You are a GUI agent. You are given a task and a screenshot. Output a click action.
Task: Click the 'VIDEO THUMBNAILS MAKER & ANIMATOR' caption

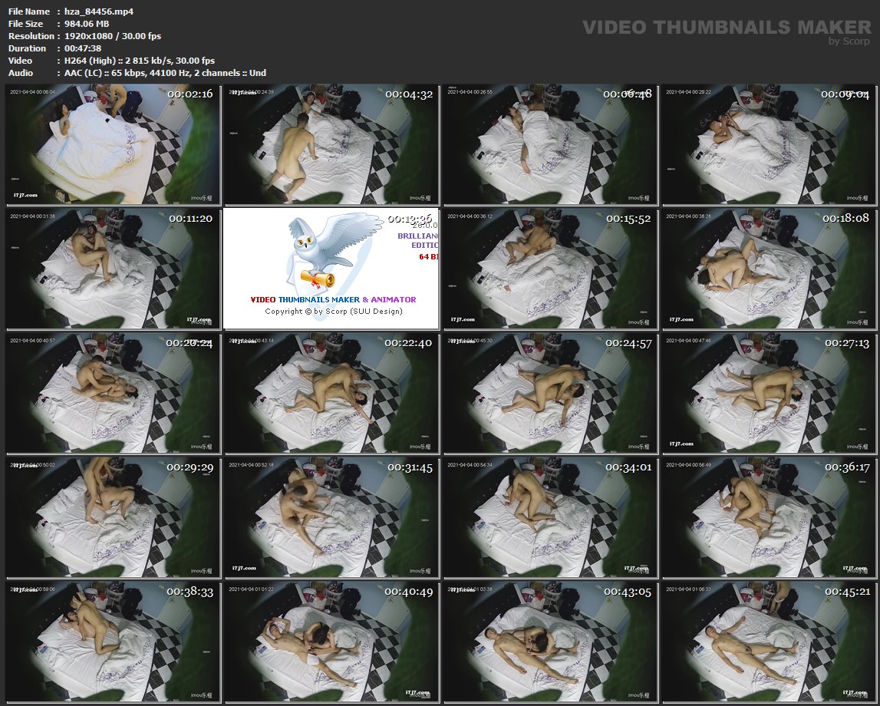click(334, 300)
